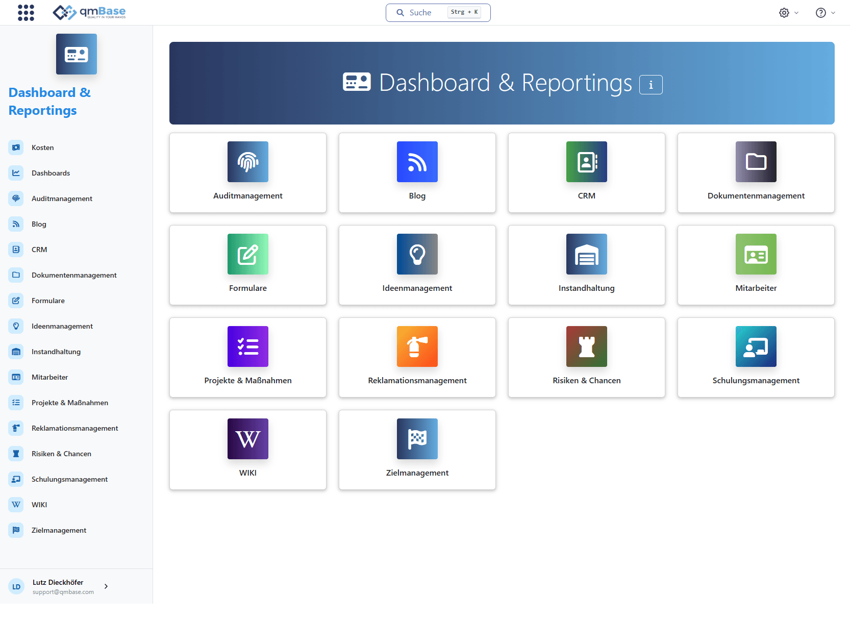This screenshot has width=850, height=620.
Task: Open the Risiken & Chancen chess rook tile icon
Action: pyautogui.click(x=587, y=346)
